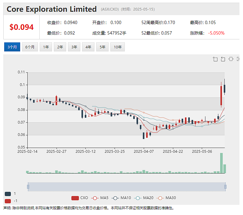Click the 52周最高价:0.170 text
This screenshot has width=243, height=215.
tap(158, 23)
